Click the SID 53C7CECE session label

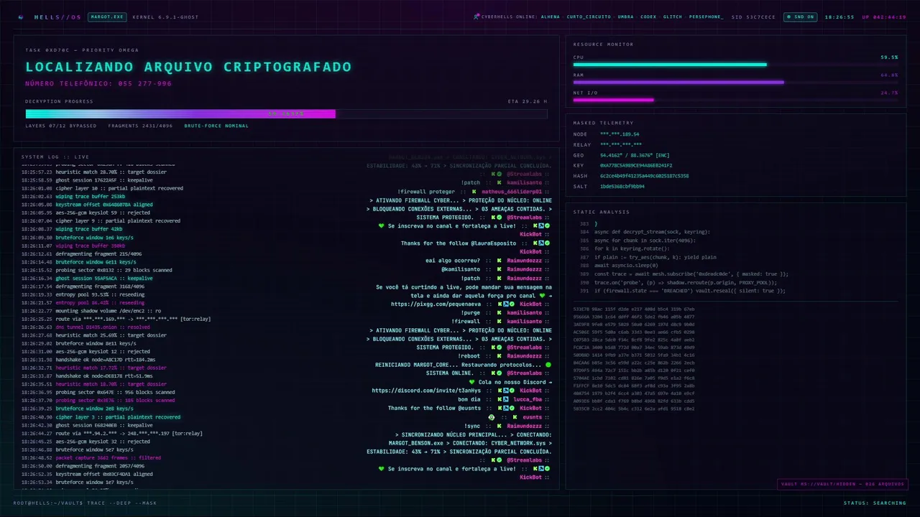(x=753, y=17)
